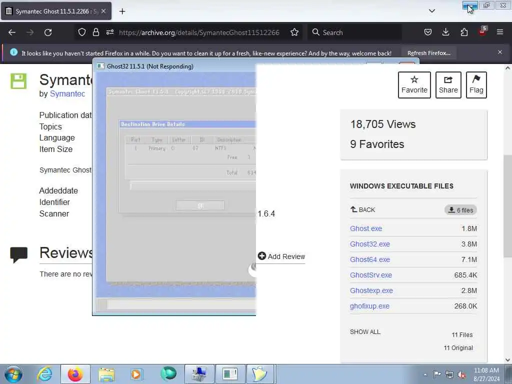Open Windows Media Player from the taskbar
The height and width of the screenshot is (384, 512).
click(x=137, y=374)
